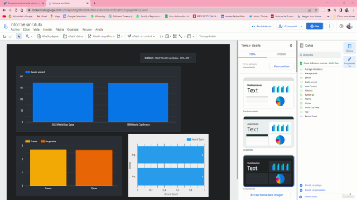The width and height of the screenshot is (357, 200).
Task: Bookmark this page with star icon
Action: click(316, 10)
